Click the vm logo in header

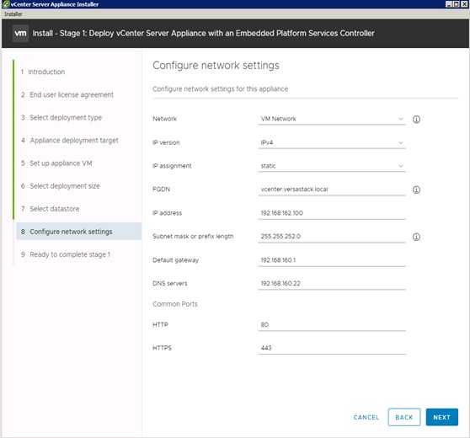tap(20, 34)
